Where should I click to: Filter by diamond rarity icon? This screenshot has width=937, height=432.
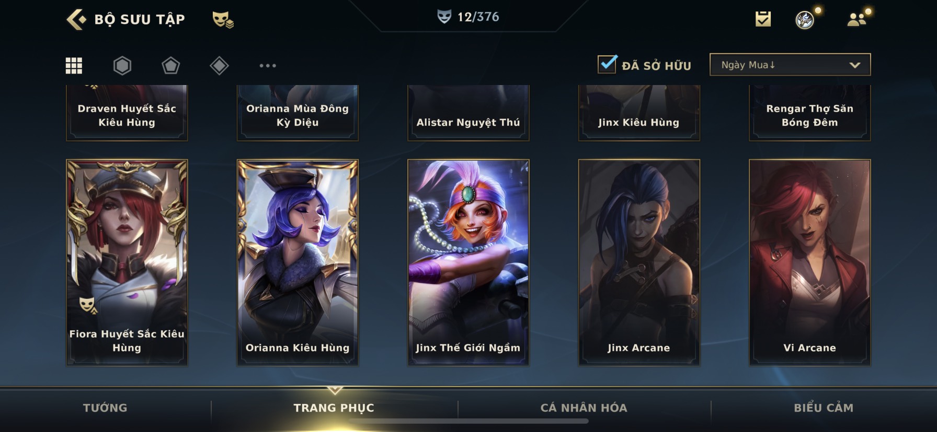(219, 66)
